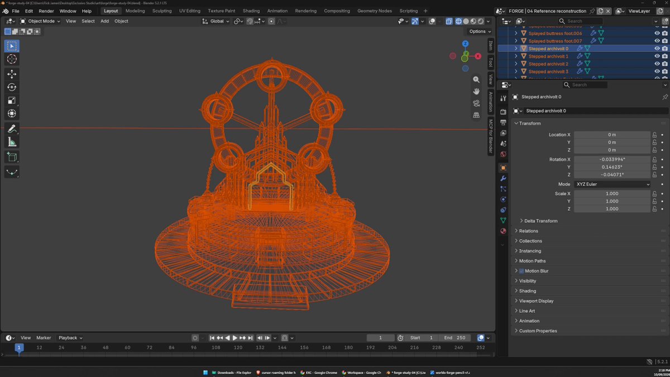
Task: Choose the combined Transform tool
Action: tap(12, 114)
